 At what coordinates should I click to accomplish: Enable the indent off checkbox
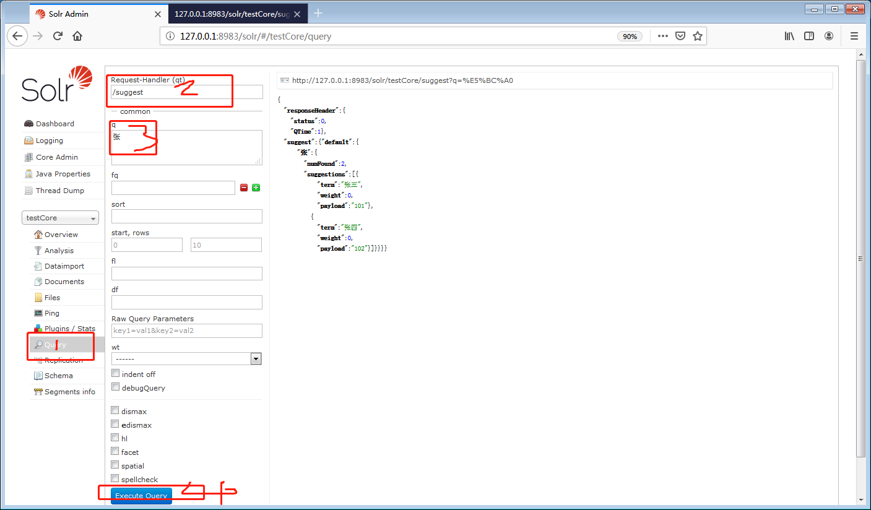tap(115, 373)
